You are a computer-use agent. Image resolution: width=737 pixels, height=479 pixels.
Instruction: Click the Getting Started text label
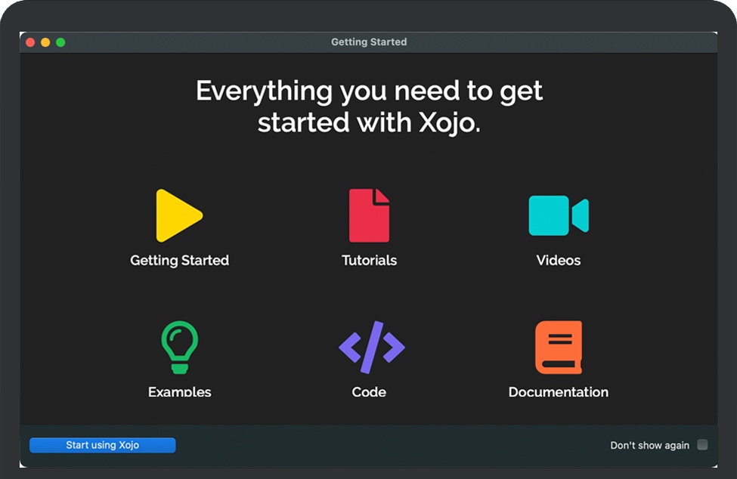click(x=179, y=261)
